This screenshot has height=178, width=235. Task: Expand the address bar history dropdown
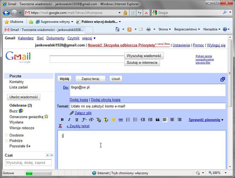pos(120,13)
